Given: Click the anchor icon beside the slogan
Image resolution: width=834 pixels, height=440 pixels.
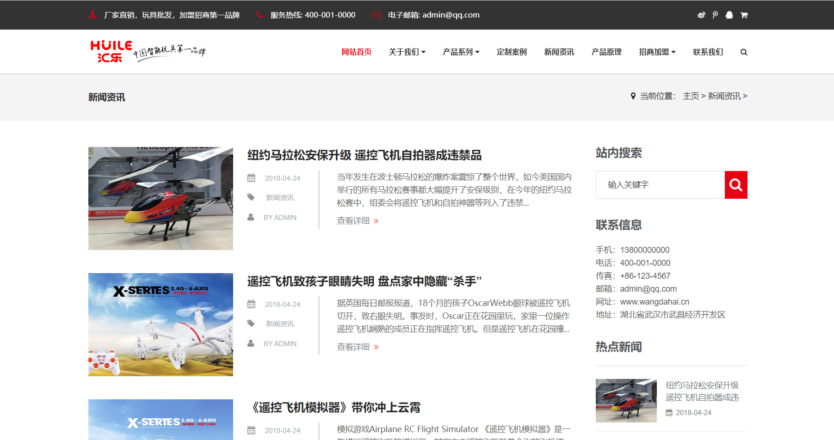Looking at the screenshot, I should (93, 15).
